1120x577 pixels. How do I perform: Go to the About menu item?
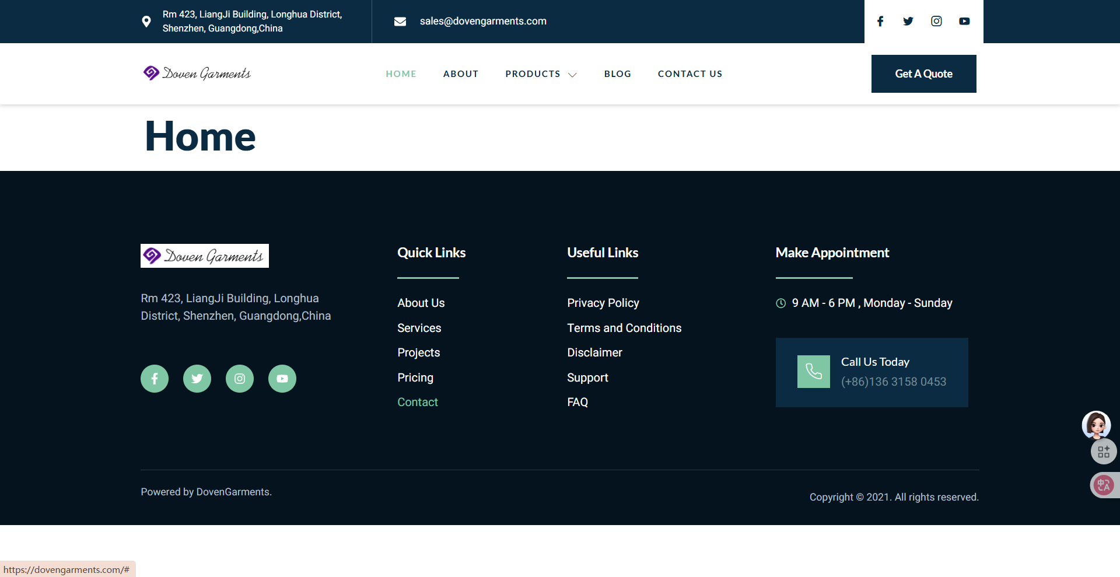coord(461,74)
